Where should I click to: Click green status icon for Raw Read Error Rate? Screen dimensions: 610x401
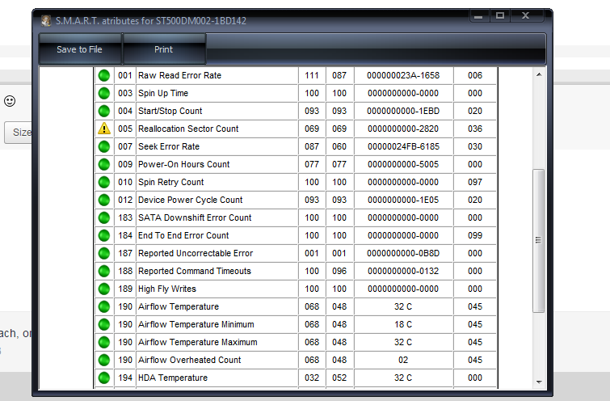(x=103, y=75)
